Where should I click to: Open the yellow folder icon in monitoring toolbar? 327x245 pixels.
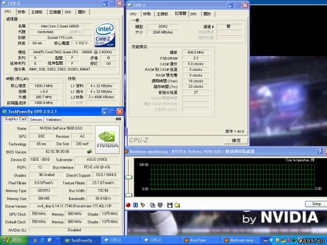tap(177, 205)
